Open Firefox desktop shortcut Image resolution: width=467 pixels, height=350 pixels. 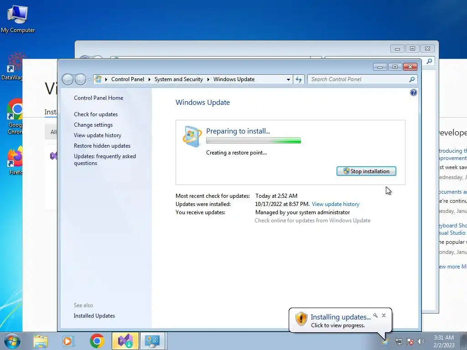(15, 160)
